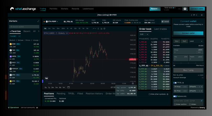
Task: Click Connect wallet in top header
Action: (197, 9)
